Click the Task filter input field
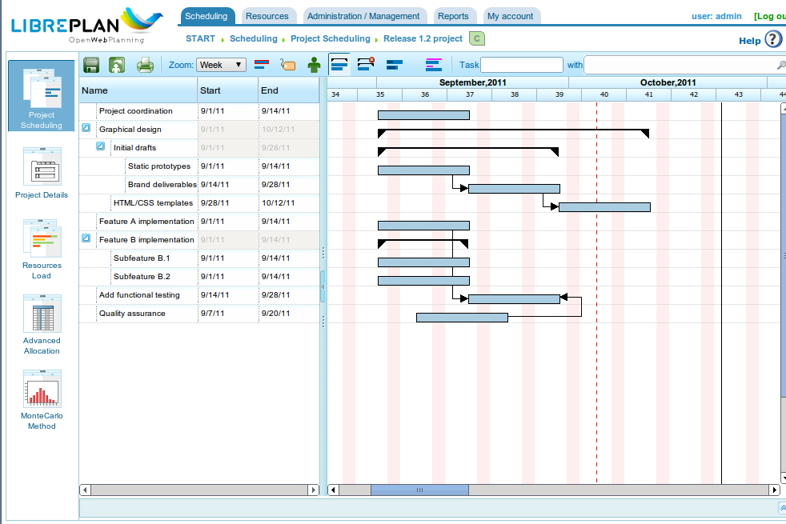The width and height of the screenshot is (786, 524). tap(521, 65)
